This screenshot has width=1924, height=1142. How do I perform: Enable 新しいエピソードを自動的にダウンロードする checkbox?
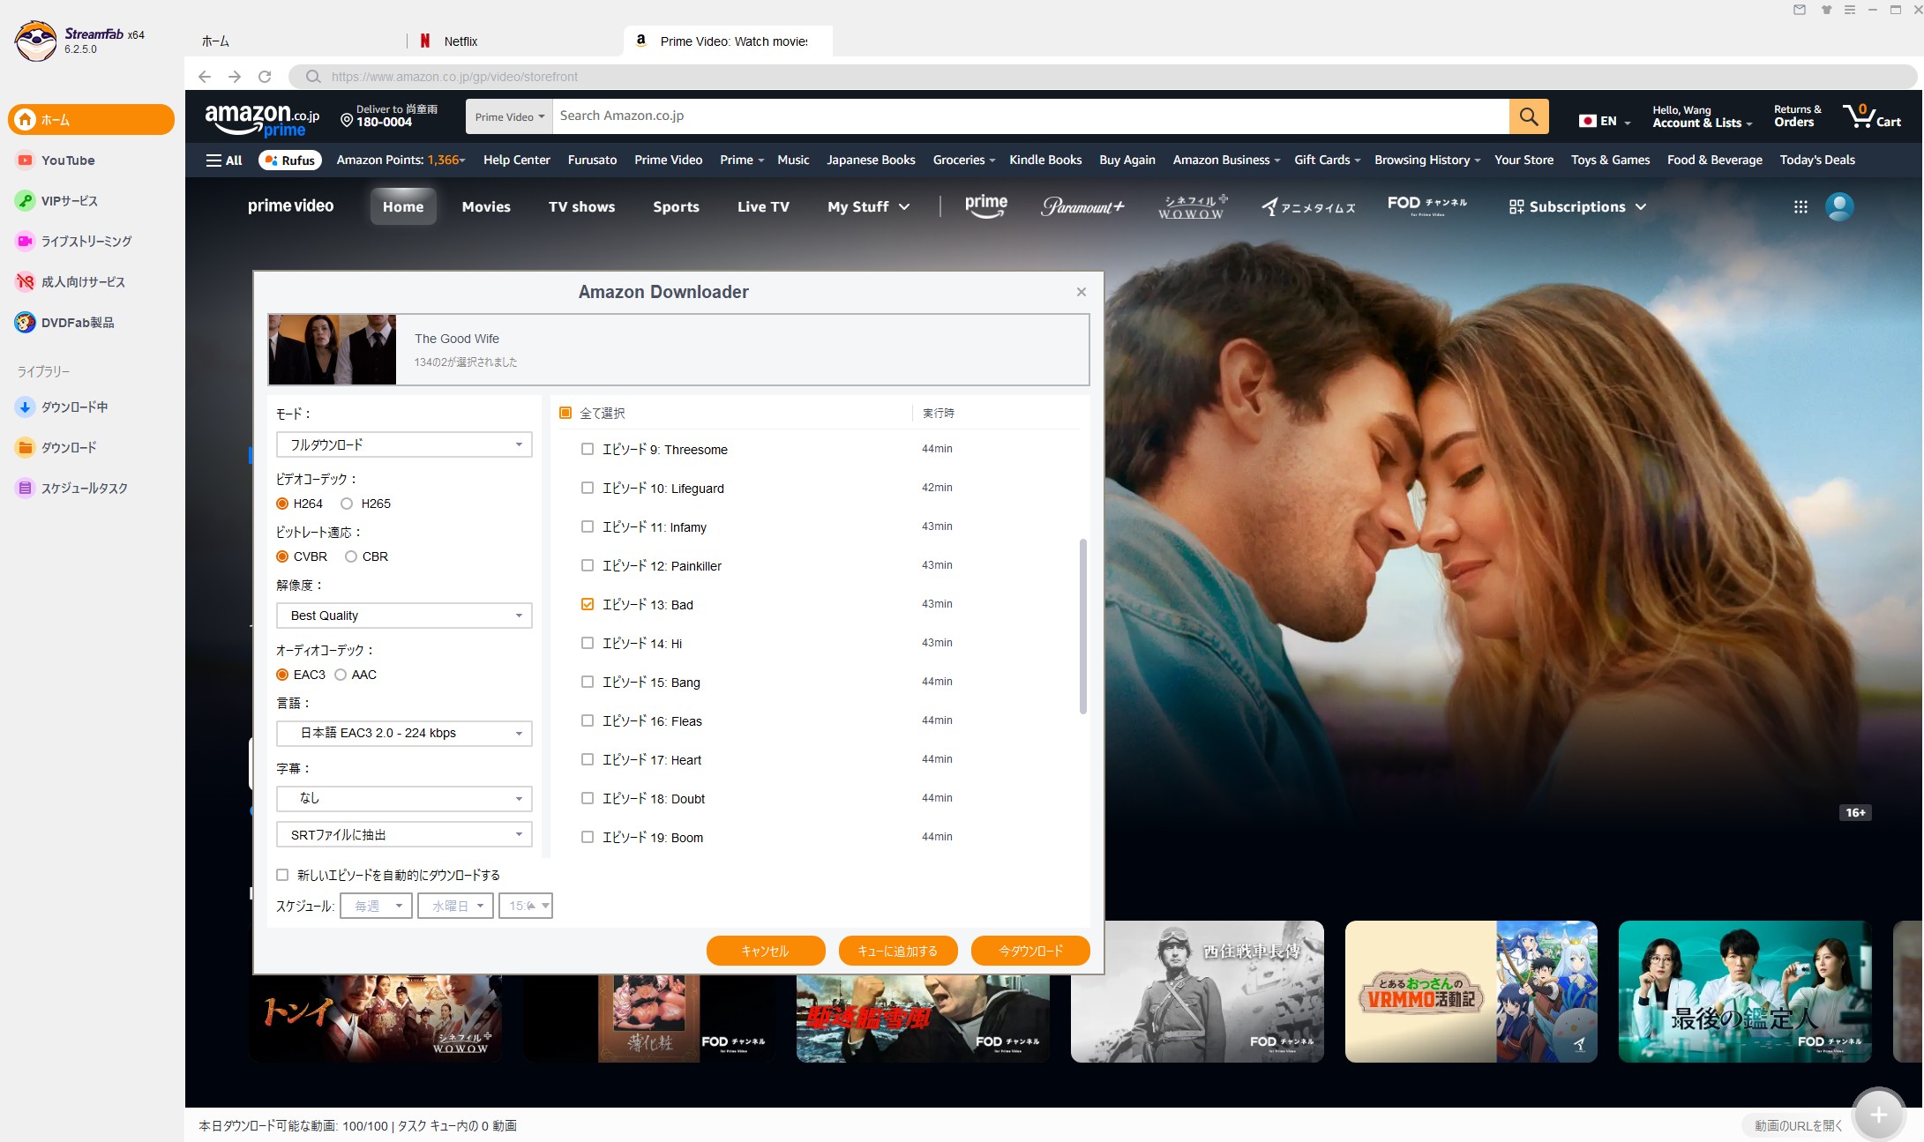point(282,875)
